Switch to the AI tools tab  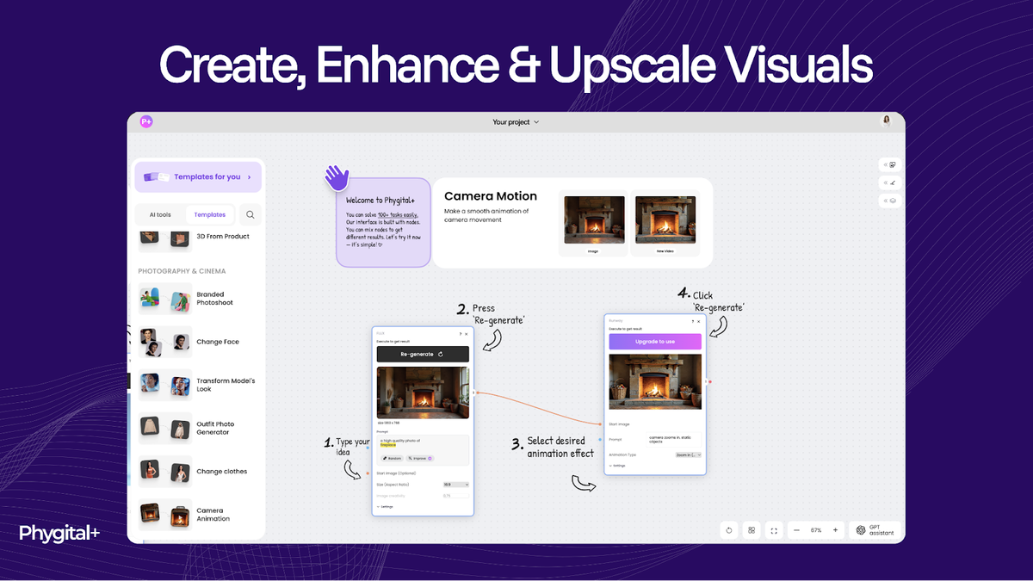point(160,215)
